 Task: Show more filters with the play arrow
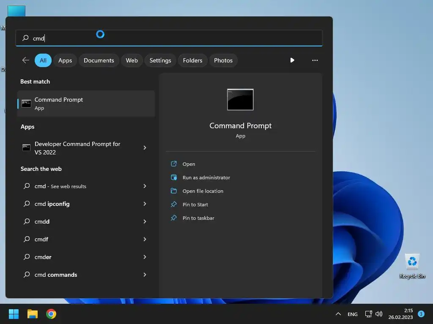click(292, 60)
